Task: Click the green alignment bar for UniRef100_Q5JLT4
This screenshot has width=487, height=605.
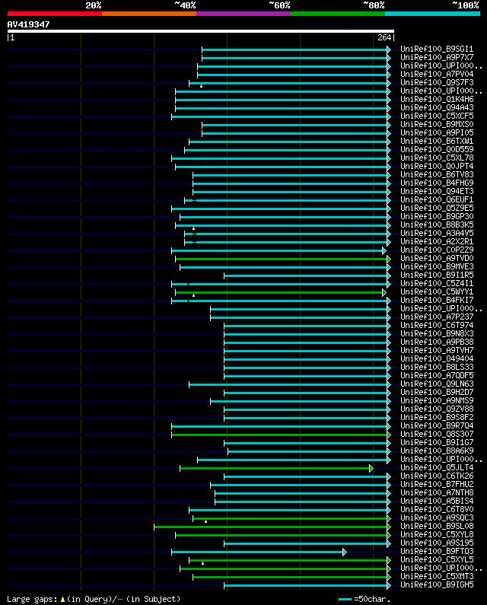Action: (x=275, y=469)
